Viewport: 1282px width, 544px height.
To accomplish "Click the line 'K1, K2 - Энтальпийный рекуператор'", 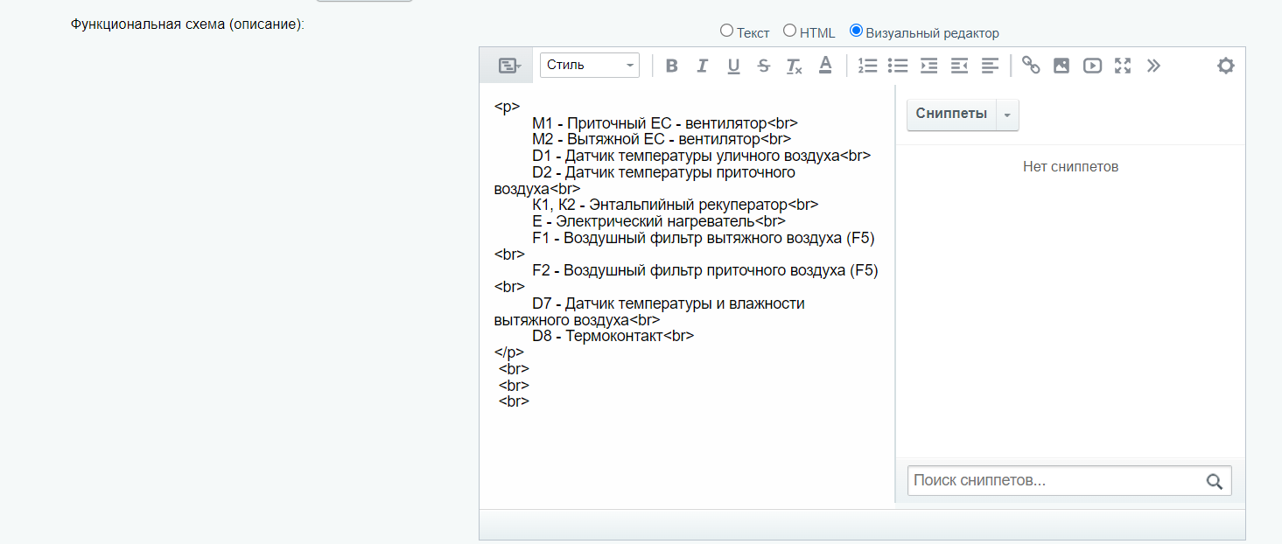I will [675, 205].
